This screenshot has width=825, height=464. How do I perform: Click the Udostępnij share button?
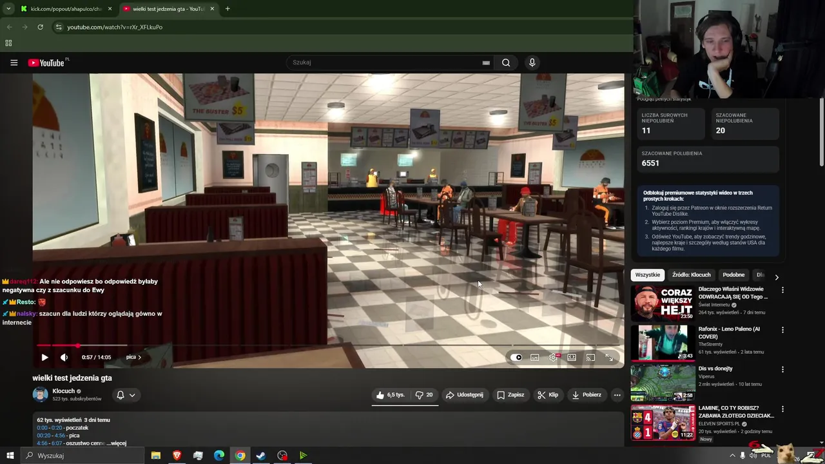point(464,395)
